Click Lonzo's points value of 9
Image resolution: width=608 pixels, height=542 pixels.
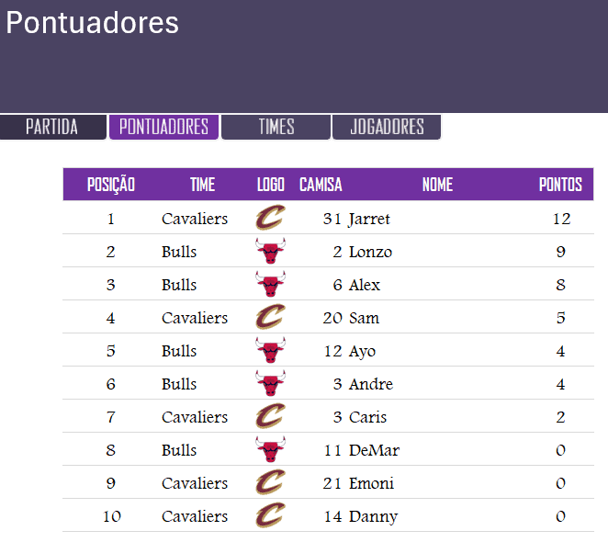tap(561, 252)
